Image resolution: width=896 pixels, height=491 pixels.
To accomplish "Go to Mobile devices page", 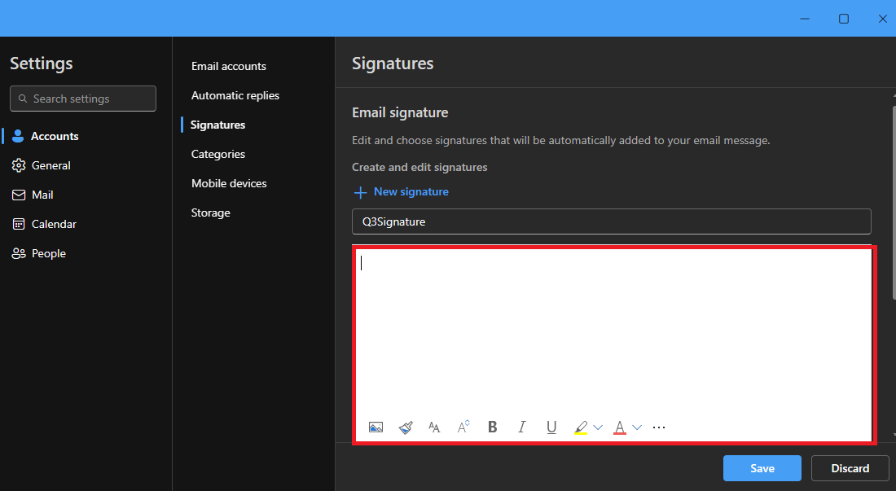I will pos(229,183).
